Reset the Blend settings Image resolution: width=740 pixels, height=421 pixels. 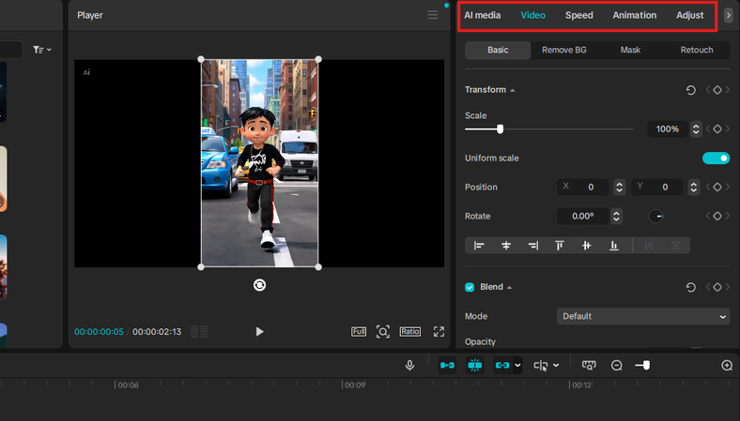[690, 287]
